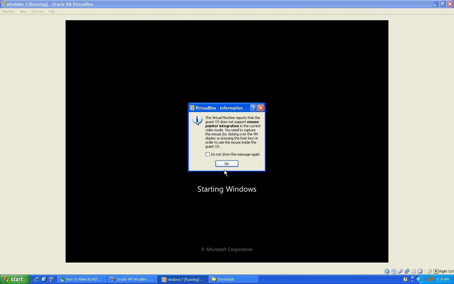
Task: Switch to Downloads folder taskbar button
Action: (234, 279)
